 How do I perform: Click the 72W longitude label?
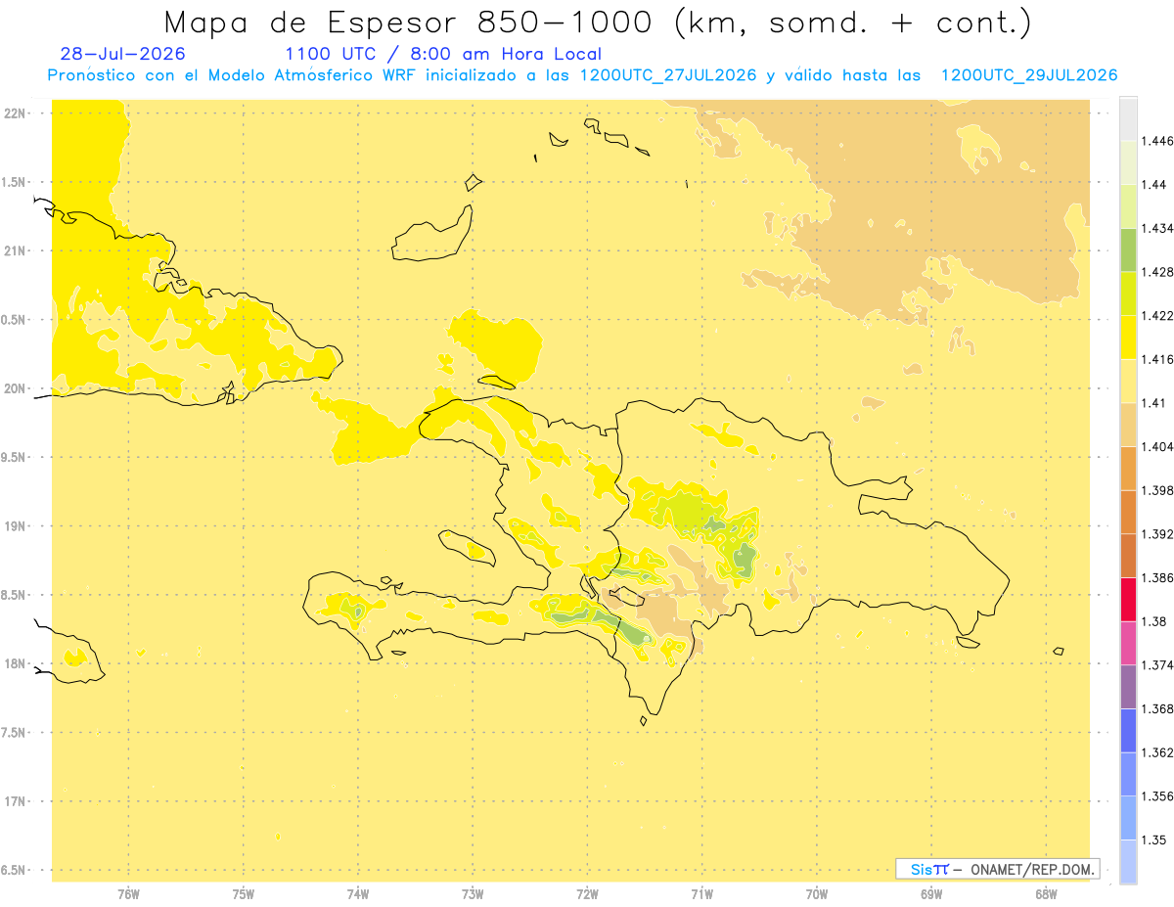pos(588,894)
